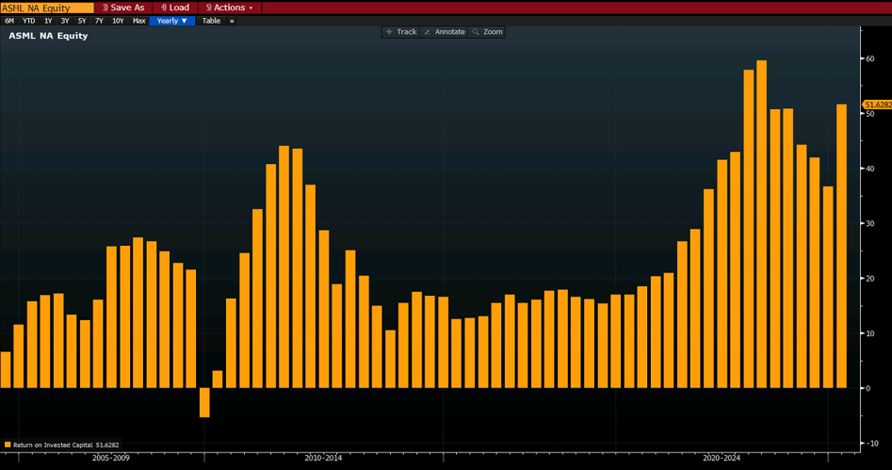Click the last bar at 51.6282
Viewport: 892px width, 470px height.
(x=841, y=247)
